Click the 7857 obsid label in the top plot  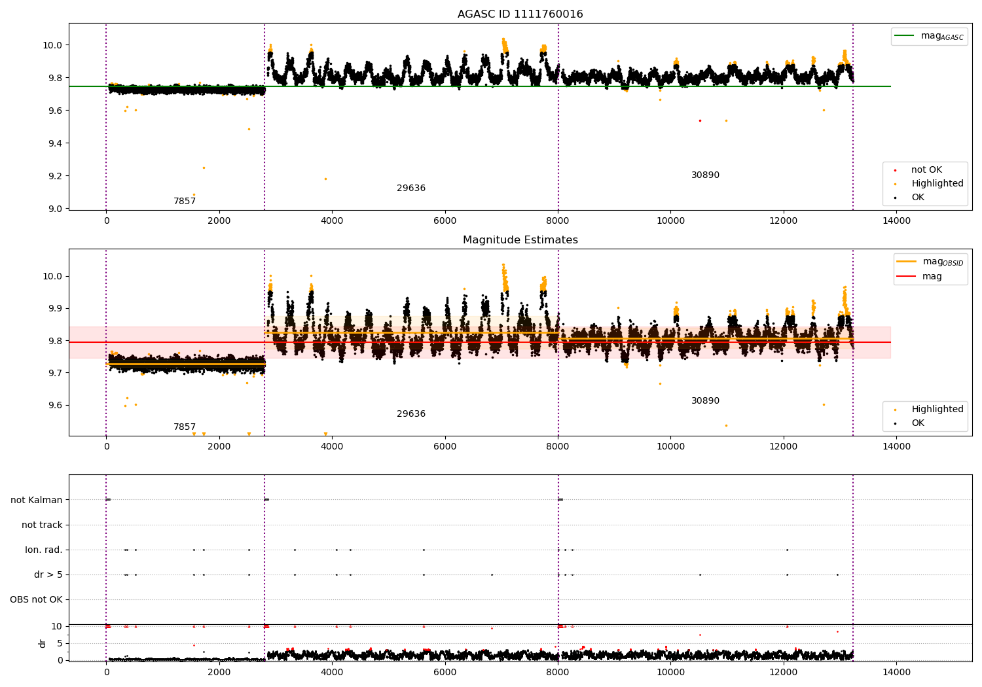click(x=185, y=202)
